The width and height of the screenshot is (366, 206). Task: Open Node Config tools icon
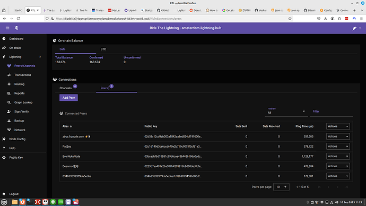(4, 139)
